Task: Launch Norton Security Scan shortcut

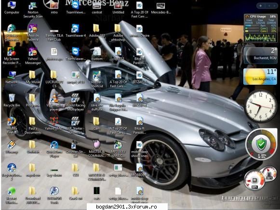Action: pyautogui.click(x=33, y=10)
